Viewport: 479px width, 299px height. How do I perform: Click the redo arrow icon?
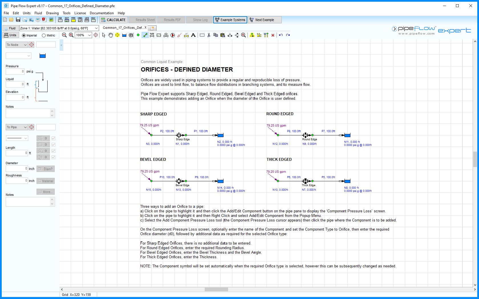pyautogui.click(x=288, y=35)
